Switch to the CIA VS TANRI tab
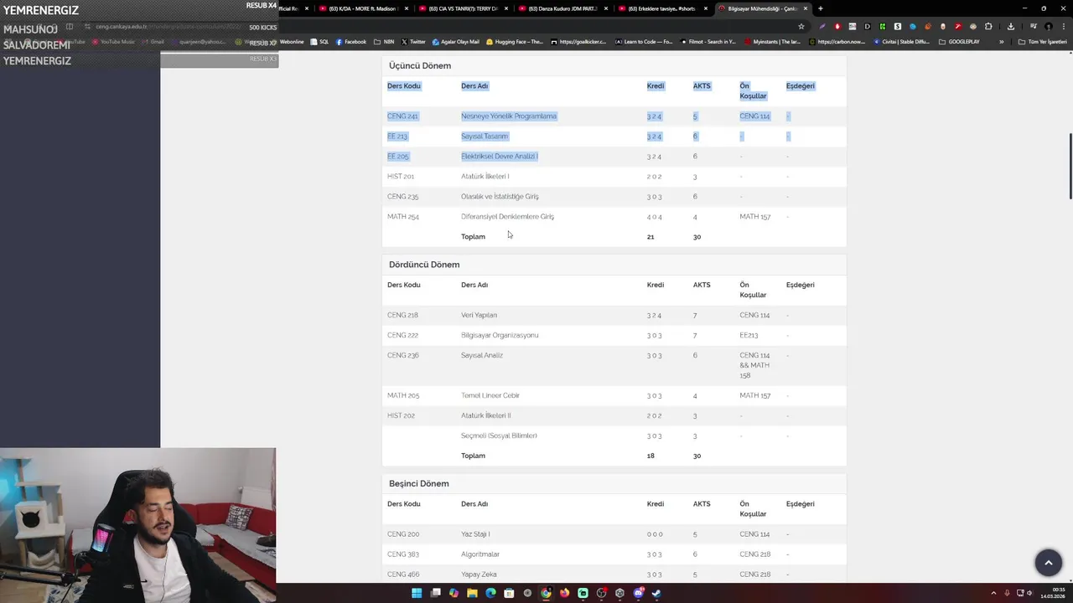The height and width of the screenshot is (603, 1073). click(463, 8)
